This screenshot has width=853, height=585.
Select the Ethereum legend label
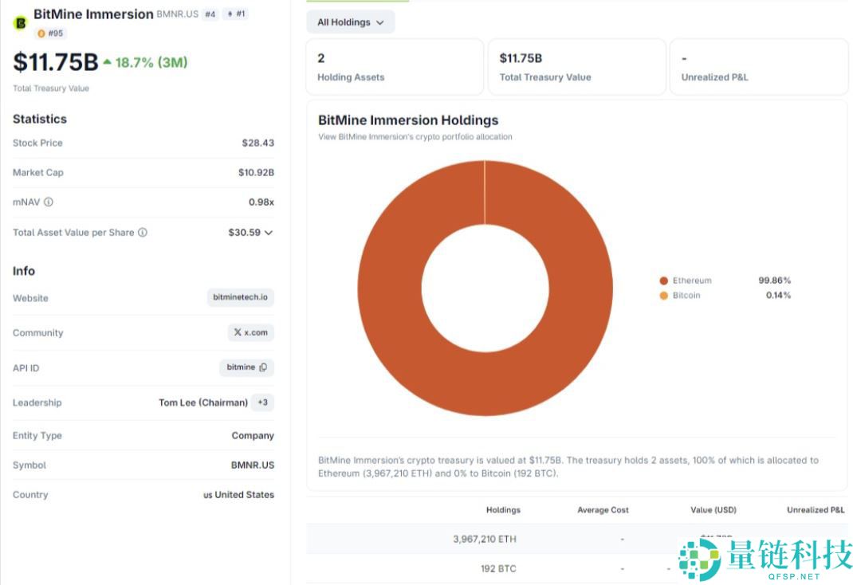coord(692,281)
